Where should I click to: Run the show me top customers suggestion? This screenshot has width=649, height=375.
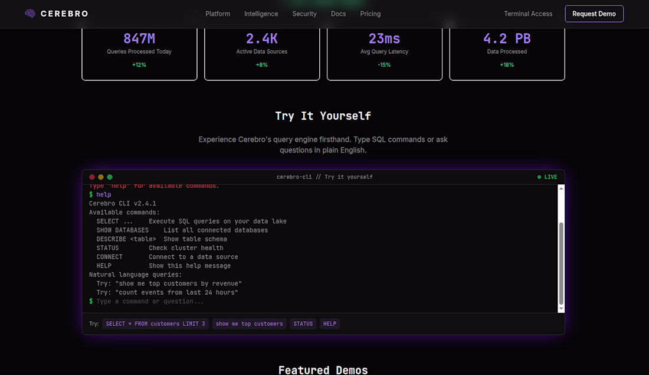pos(249,324)
